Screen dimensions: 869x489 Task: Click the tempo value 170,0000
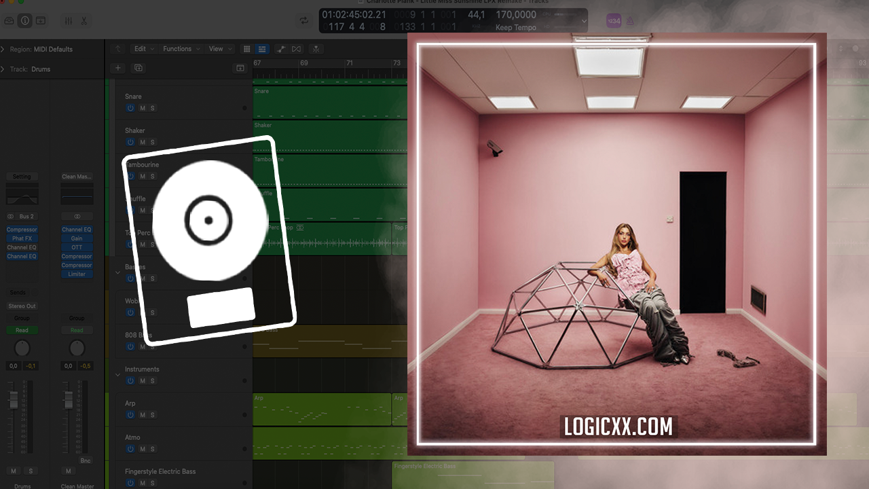[x=516, y=15]
